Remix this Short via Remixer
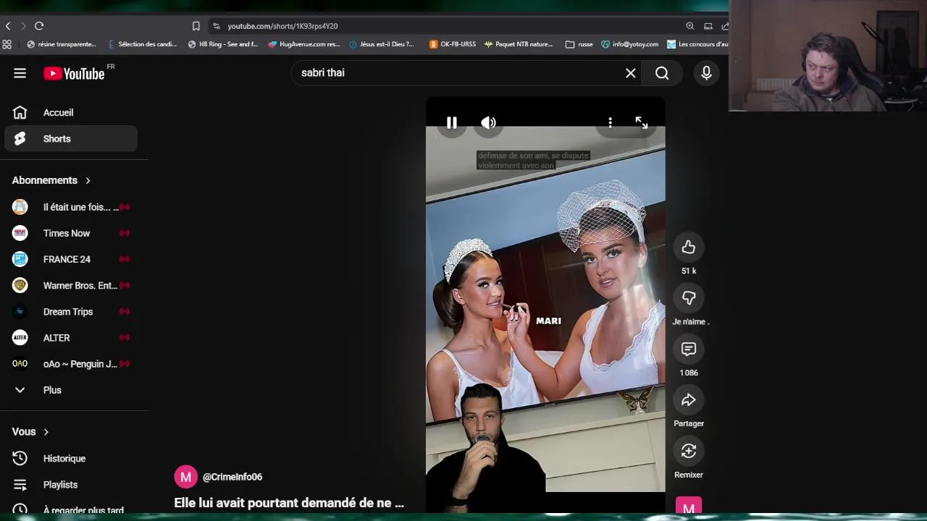The width and height of the screenshot is (927, 521). coord(689,452)
